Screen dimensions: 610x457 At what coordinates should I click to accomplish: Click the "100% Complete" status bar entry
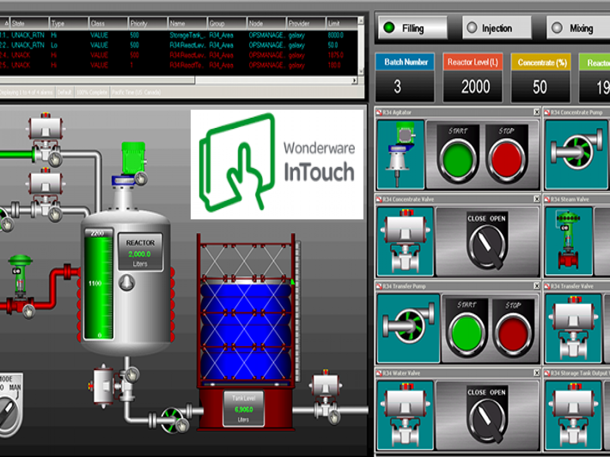coord(91,92)
